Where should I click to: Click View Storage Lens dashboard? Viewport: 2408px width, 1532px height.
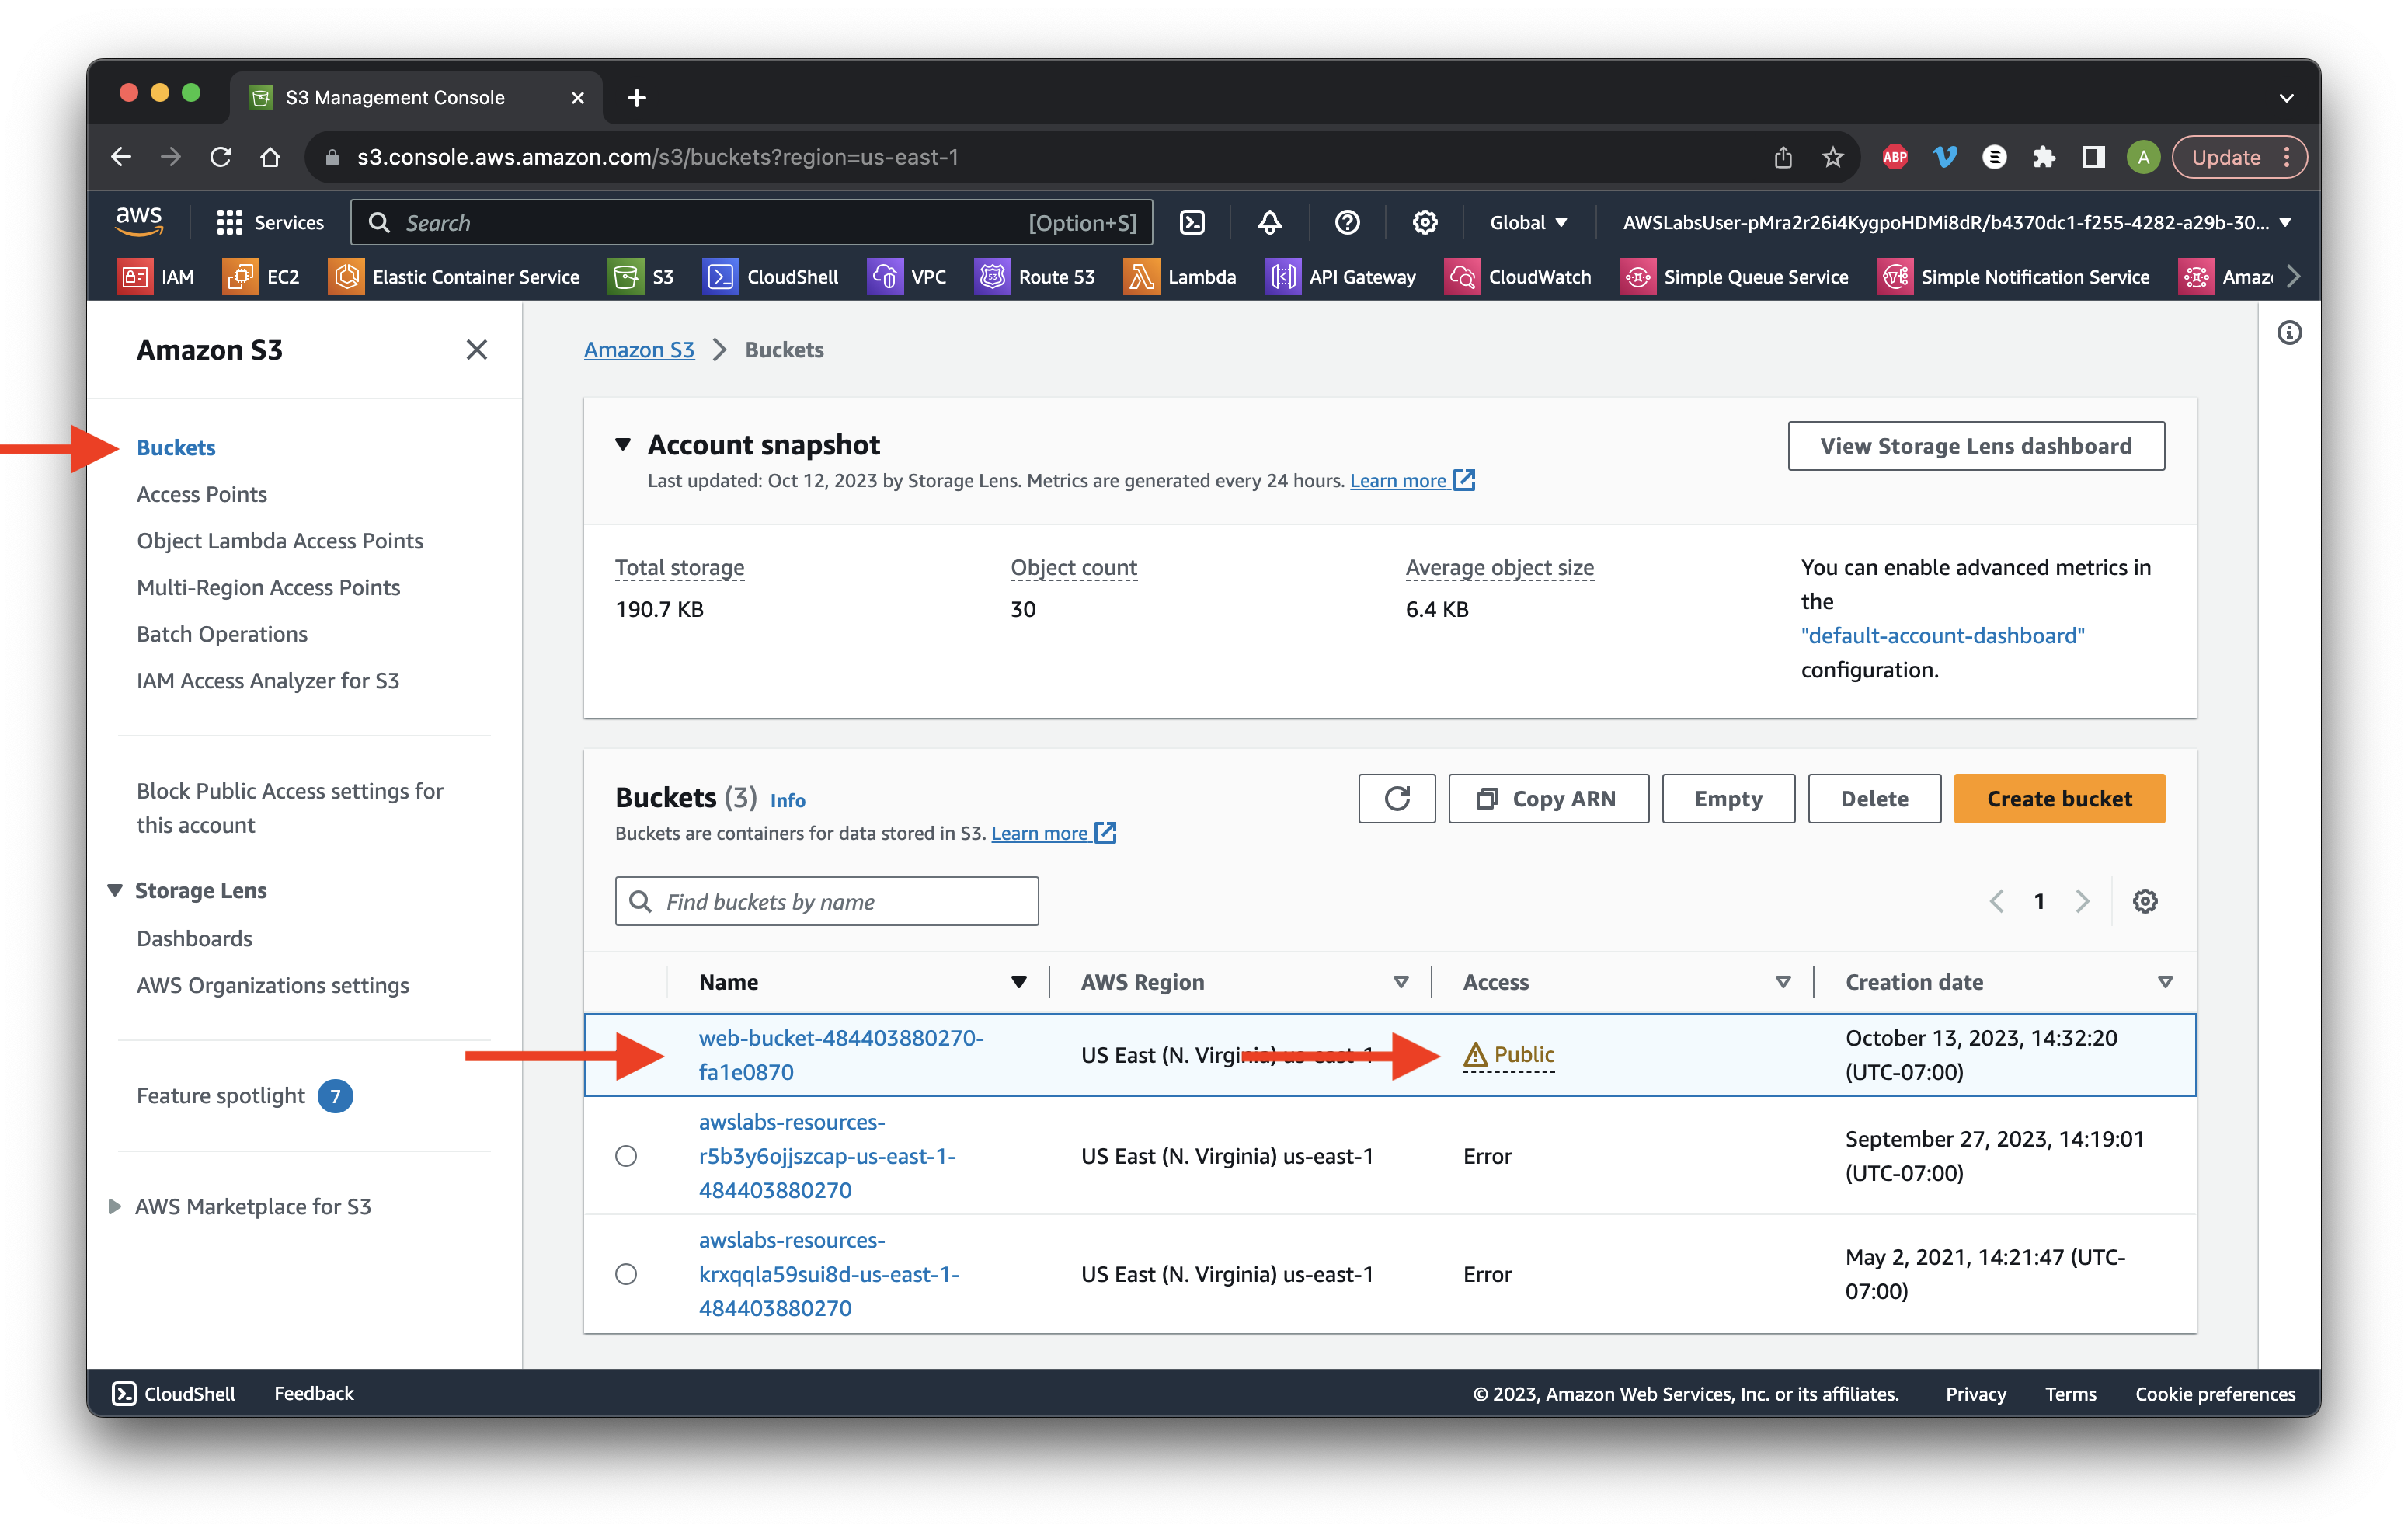[1976, 445]
